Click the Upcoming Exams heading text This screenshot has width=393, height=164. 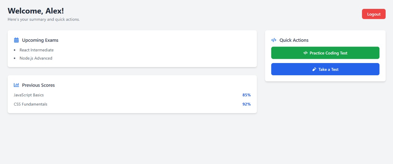(40, 40)
